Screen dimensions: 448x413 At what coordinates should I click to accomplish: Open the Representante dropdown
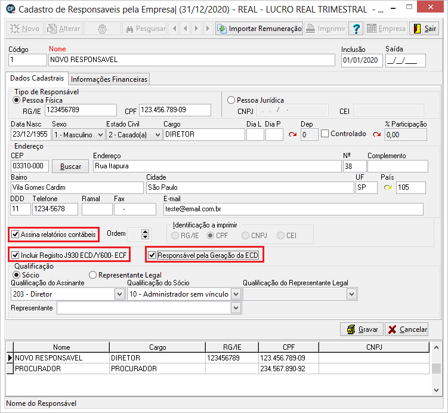[x=236, y=308]
